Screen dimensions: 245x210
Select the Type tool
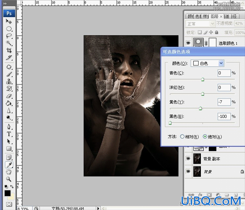tap(9, 134)
